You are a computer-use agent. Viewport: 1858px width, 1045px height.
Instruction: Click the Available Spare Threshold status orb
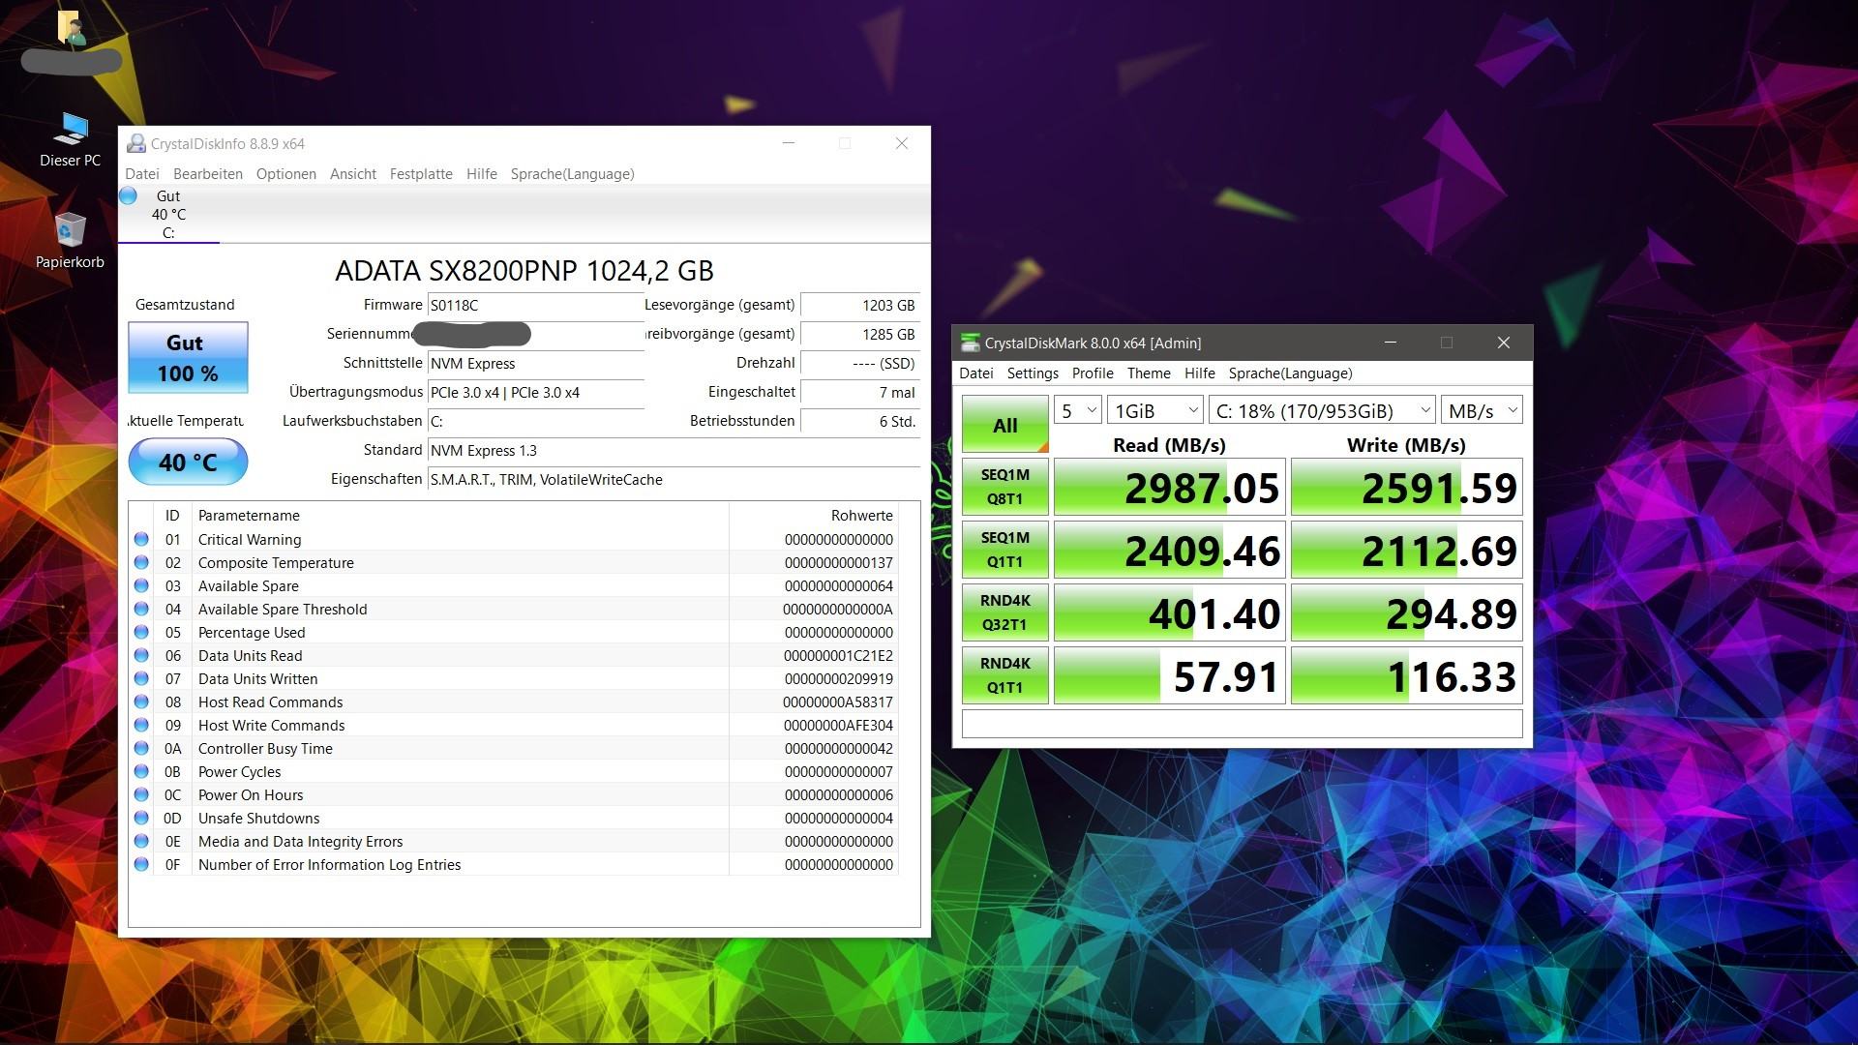coord(141,609)
